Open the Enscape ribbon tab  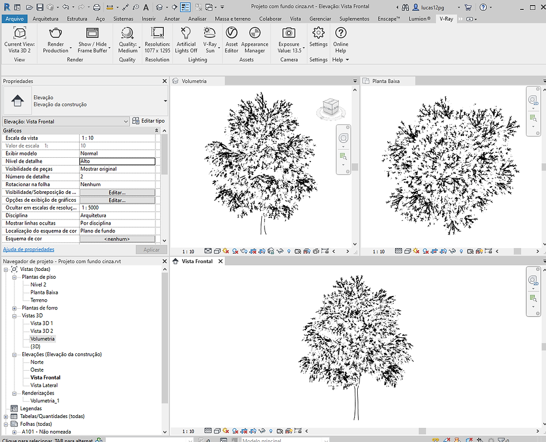click(x=389, y=19)
